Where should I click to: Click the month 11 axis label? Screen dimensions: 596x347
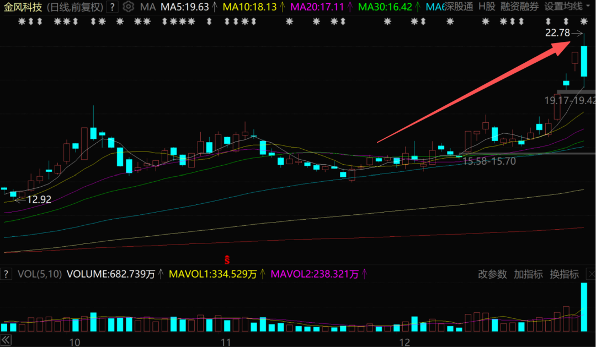tap(226, 342)
